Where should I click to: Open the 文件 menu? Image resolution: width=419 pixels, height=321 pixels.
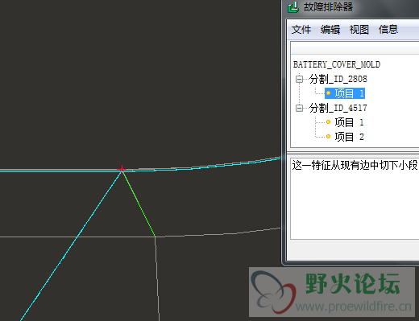(301, 30)
